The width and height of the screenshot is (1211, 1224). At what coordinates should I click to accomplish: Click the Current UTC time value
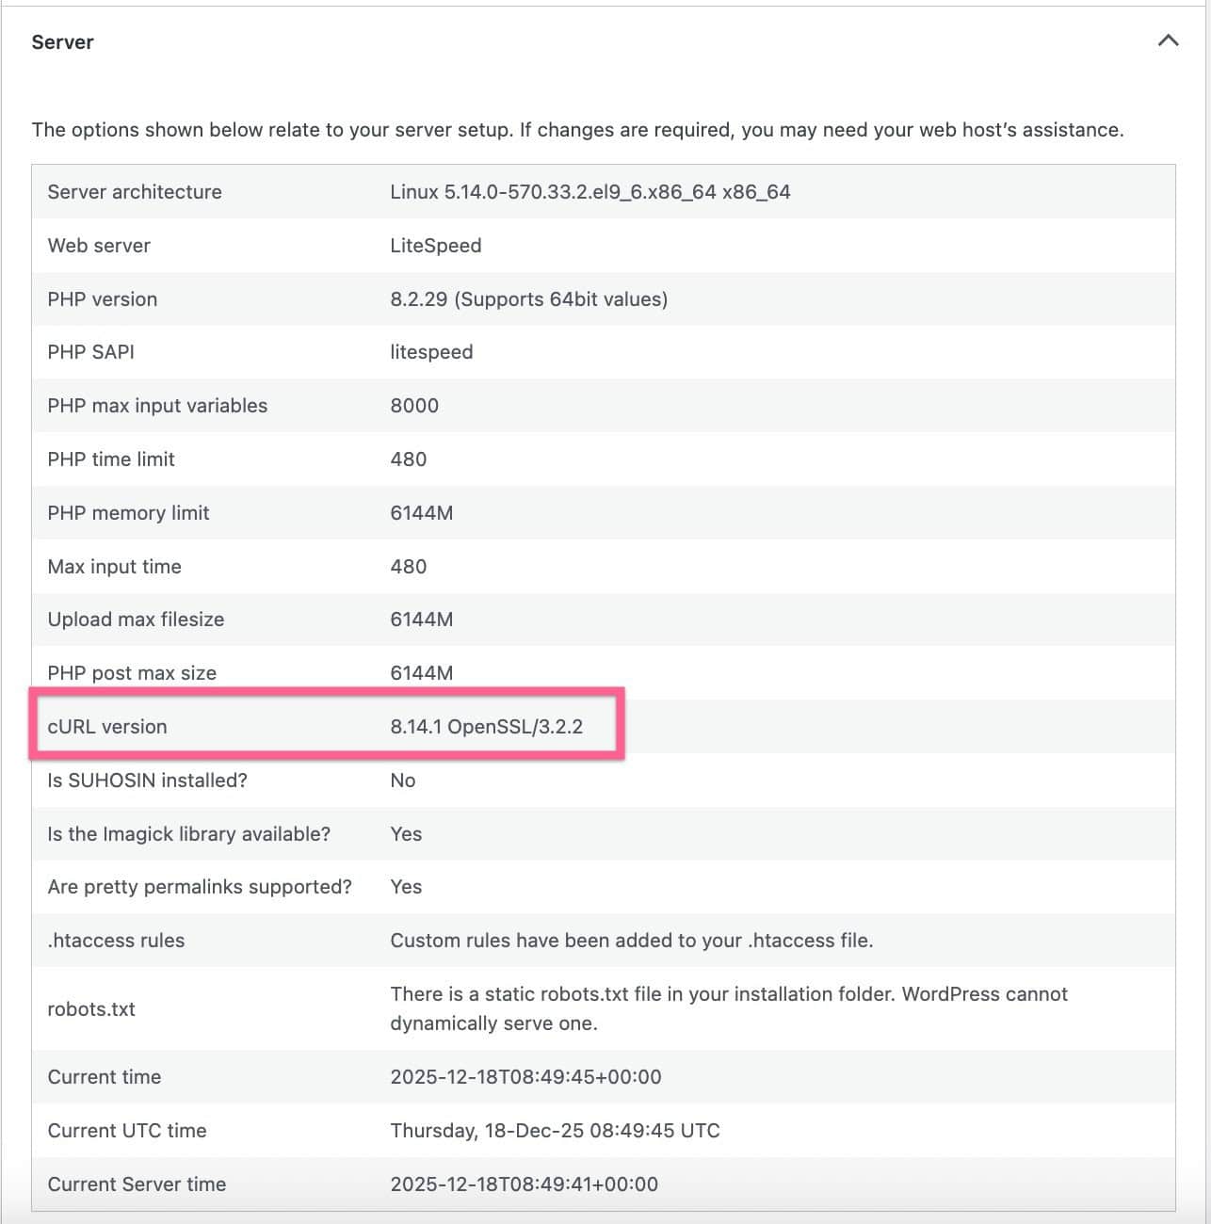555,1131
